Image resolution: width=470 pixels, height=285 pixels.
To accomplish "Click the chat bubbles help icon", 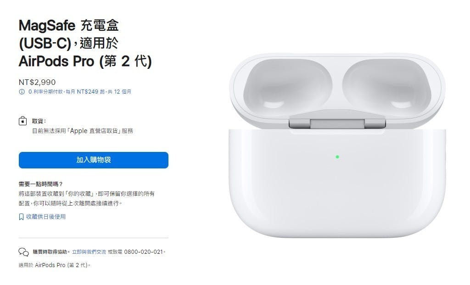I will click(24, 252).
